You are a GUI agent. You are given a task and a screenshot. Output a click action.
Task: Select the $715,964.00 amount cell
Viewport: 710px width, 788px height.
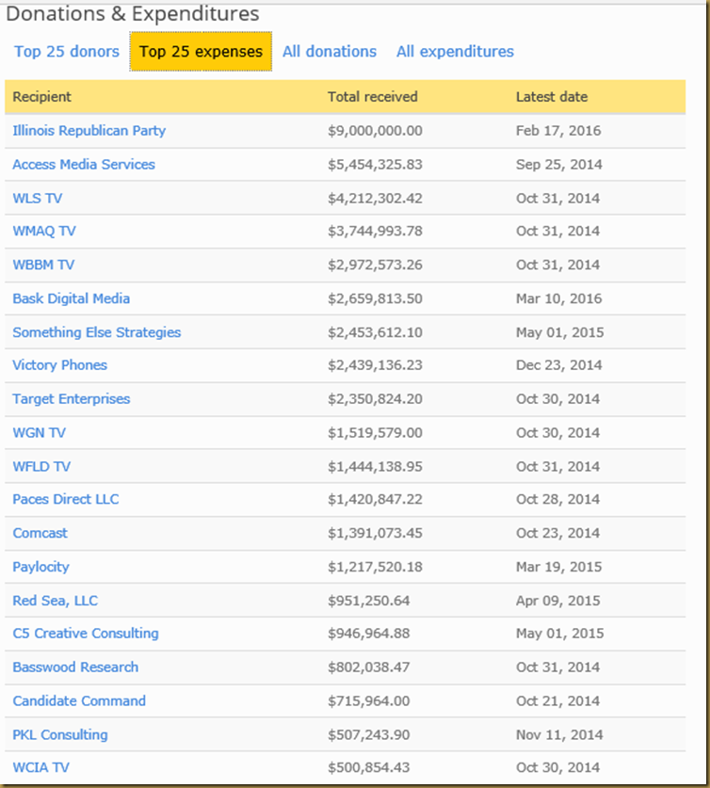(x=369, y=700)
